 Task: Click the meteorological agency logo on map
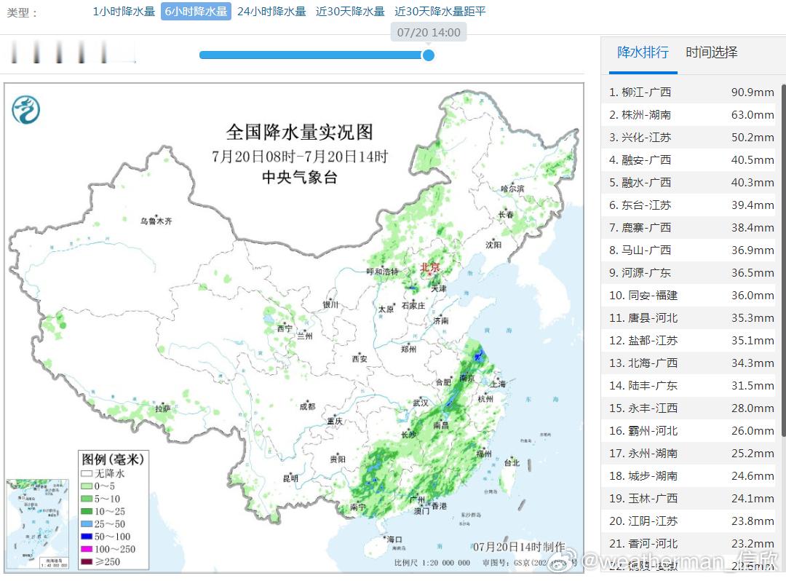[25, 110]
